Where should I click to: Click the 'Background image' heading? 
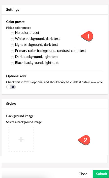[20, 116]
